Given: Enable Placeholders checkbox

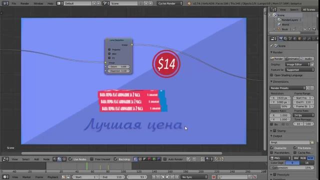Looking at the screenshot, I should point(271,152).
